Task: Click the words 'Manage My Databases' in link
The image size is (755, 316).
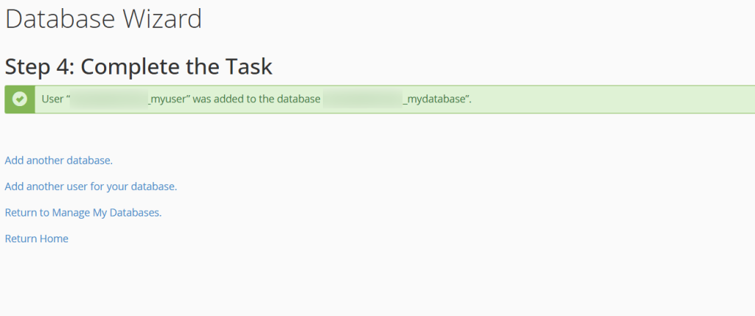Action: (105, 212)
